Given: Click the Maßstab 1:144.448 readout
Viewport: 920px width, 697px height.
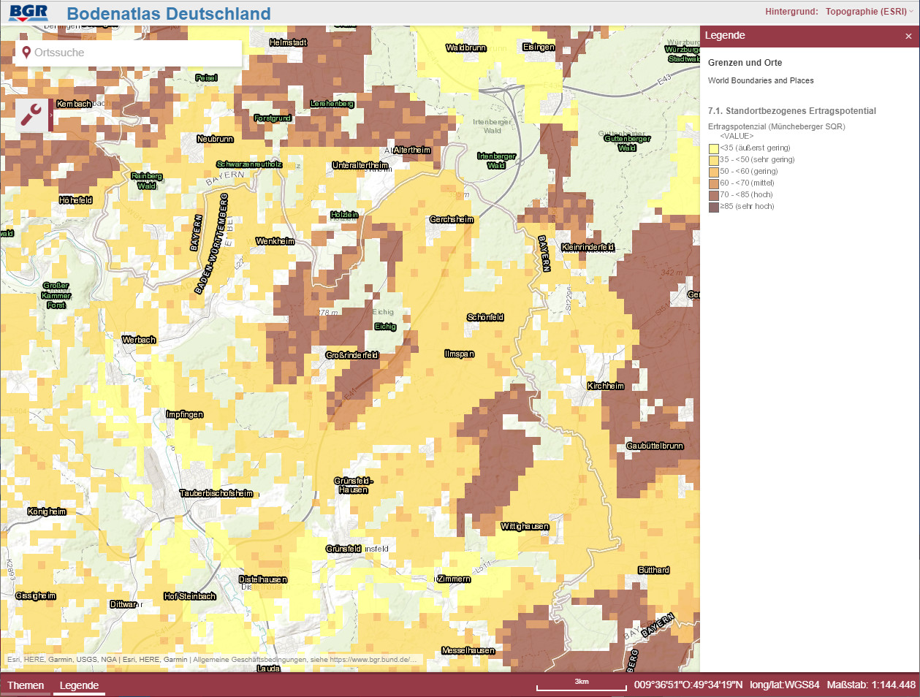Looking at the screenshot, I should pos(871,685).
